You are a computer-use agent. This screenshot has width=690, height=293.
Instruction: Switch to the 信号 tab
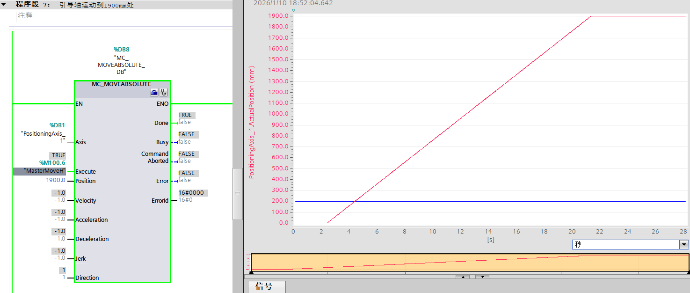click(266, 287)
